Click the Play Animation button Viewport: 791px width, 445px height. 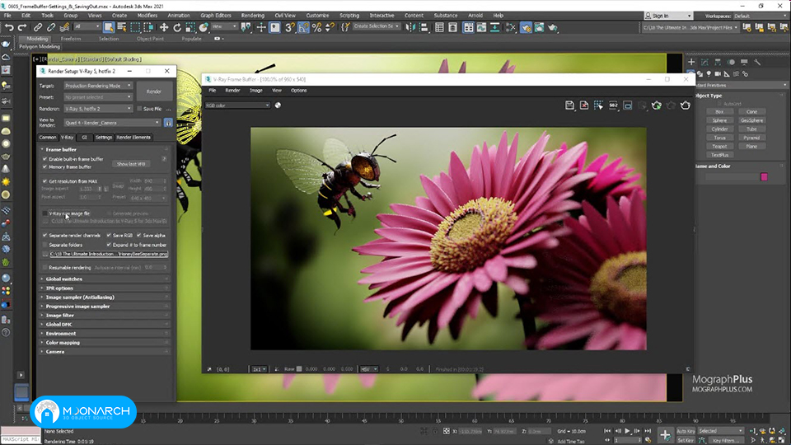point(627,431)
